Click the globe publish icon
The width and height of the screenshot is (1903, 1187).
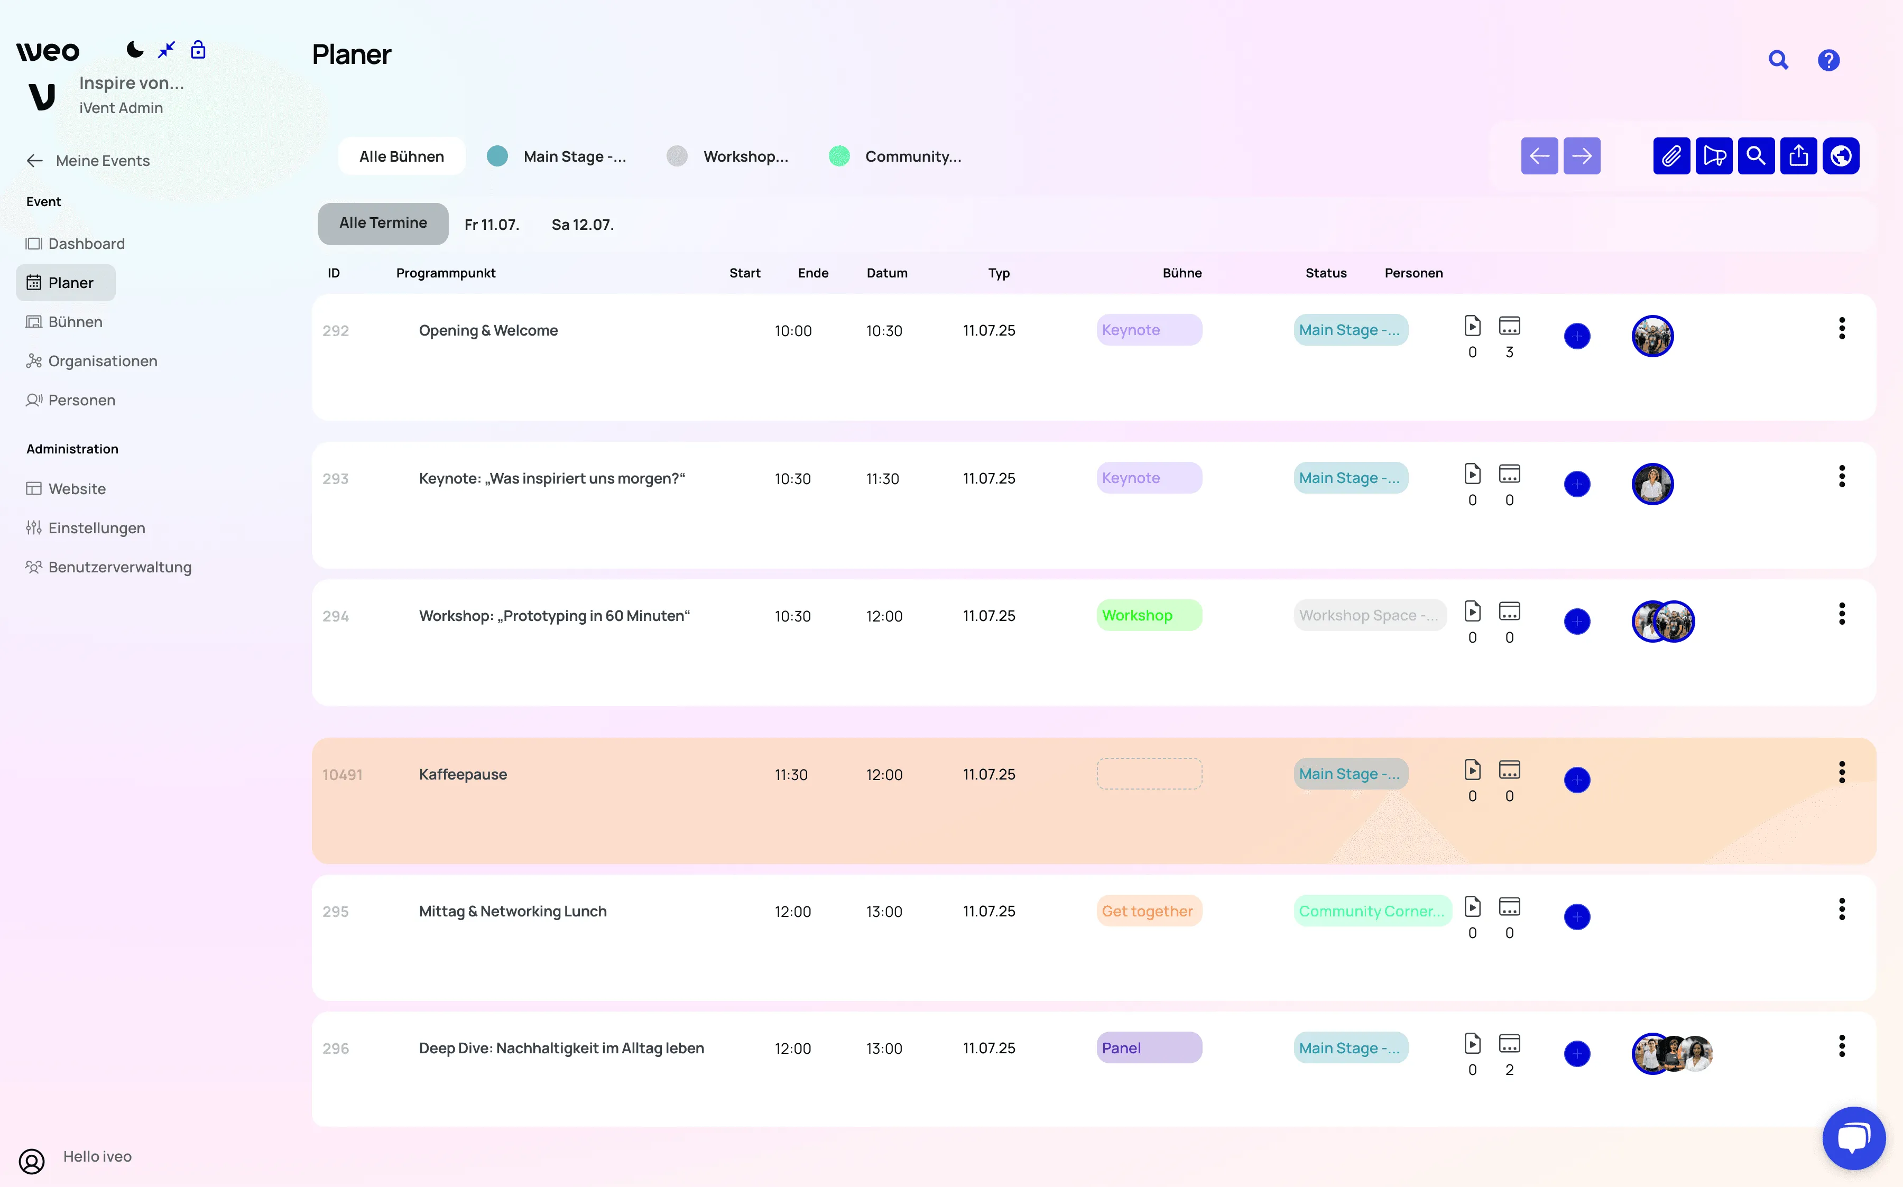pos(1842,155)
